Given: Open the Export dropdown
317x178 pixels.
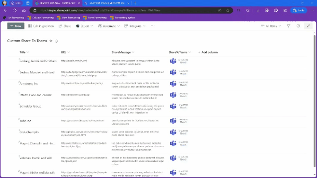Looking at the screenshot, I should (85, 26).
